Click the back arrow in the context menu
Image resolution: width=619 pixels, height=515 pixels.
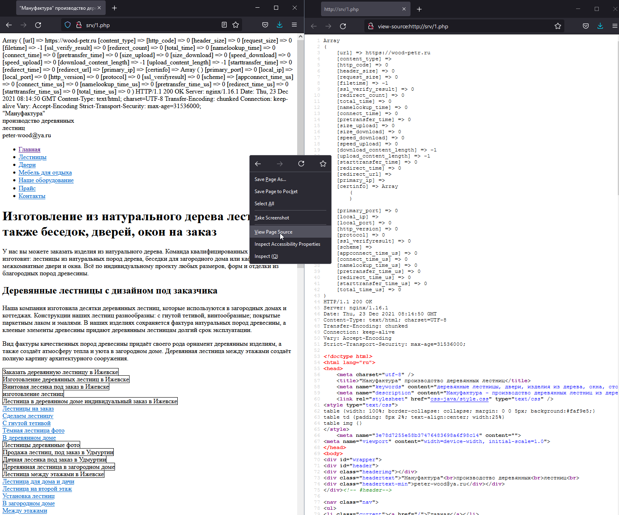[258, 164]
